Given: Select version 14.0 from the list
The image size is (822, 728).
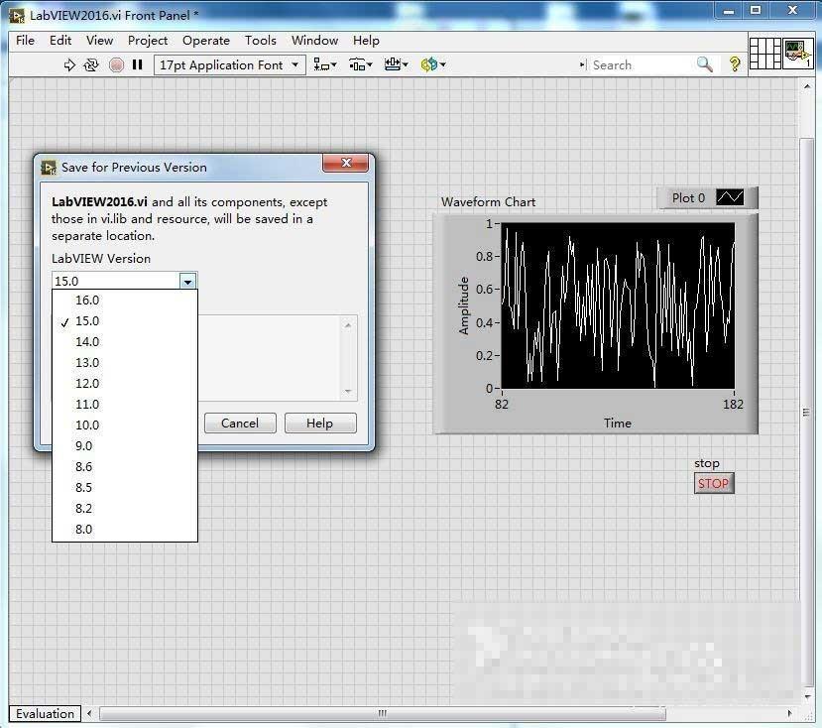Looking at the screenshot, I should 87,342.
